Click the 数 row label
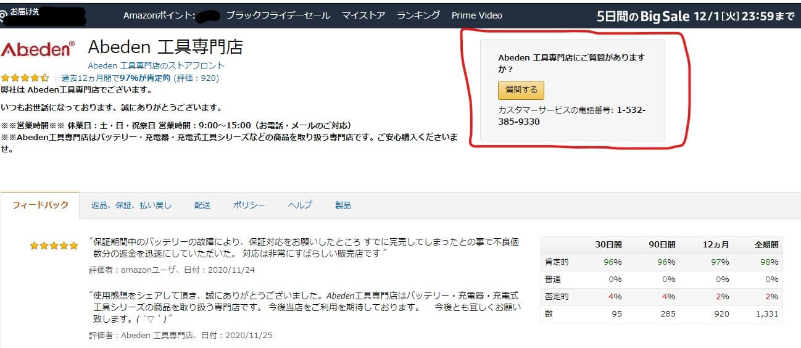 549,314
